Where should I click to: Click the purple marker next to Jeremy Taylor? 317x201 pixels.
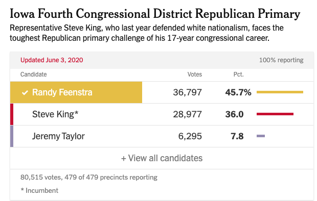pyautogui.click(x=12, y=136)
